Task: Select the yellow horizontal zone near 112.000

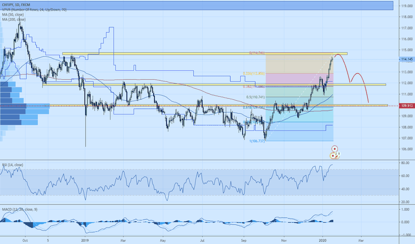Action: (x=214, y=85)
